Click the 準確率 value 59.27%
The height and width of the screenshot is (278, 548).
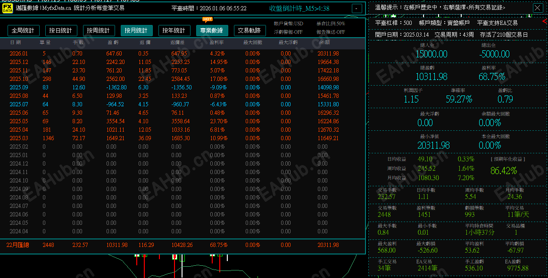[459, 99]
